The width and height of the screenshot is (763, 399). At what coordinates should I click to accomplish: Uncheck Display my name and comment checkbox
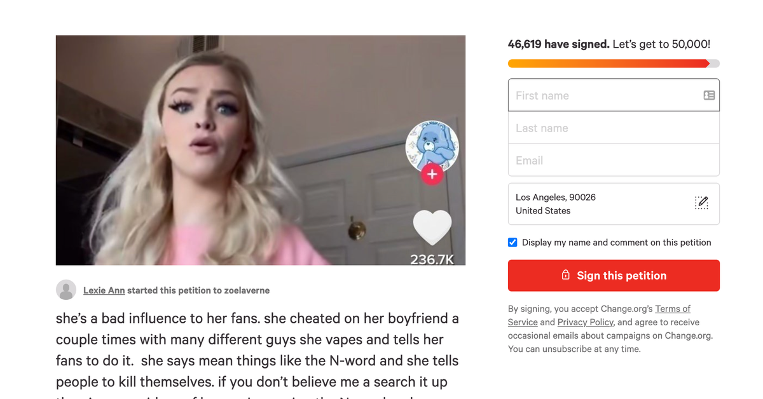pyautogui.click(x=512, y=242)
